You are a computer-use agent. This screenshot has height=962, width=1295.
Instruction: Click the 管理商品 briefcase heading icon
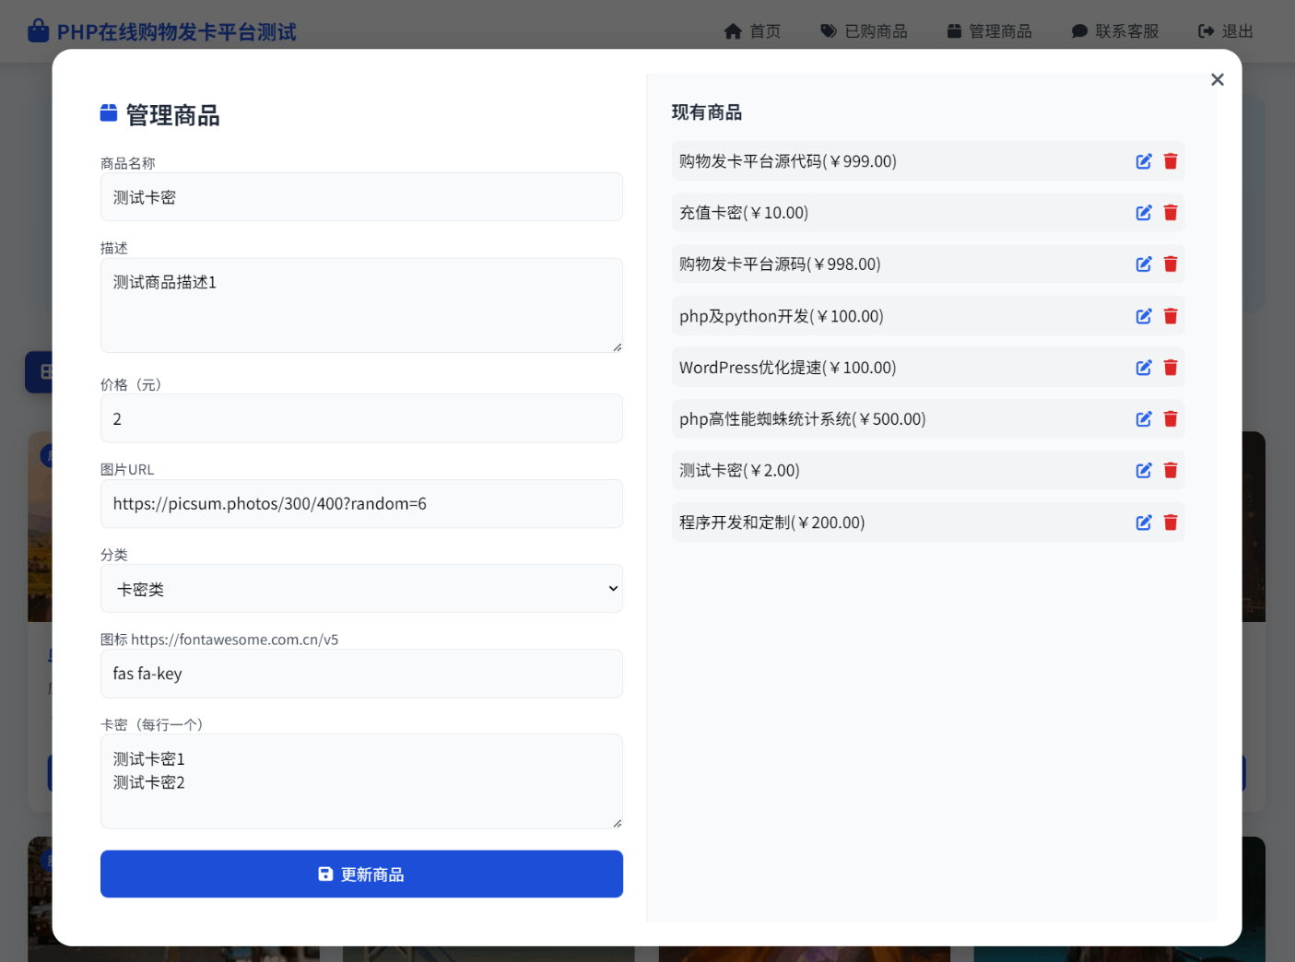(x=109, y=113)
